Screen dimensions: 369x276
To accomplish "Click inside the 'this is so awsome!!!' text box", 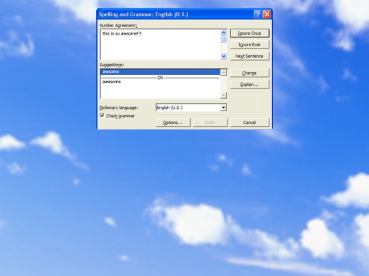I will 161,44.
